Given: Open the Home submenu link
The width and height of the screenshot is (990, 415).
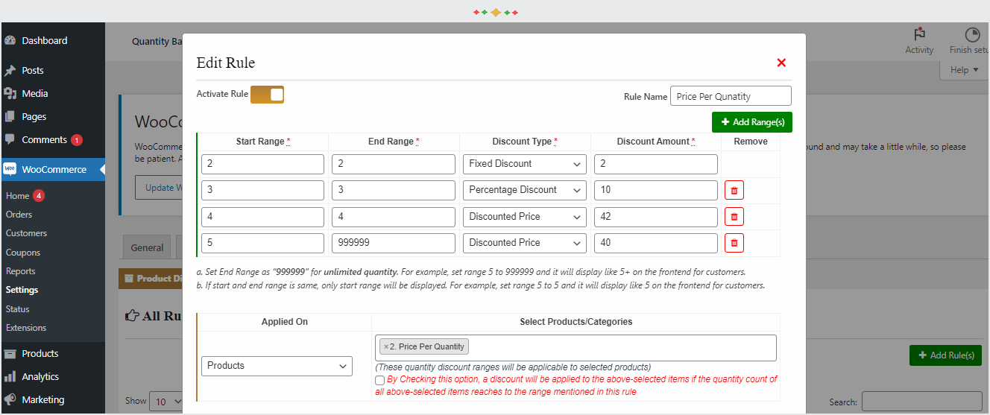Looking at the screenshot, I should 17,196.
